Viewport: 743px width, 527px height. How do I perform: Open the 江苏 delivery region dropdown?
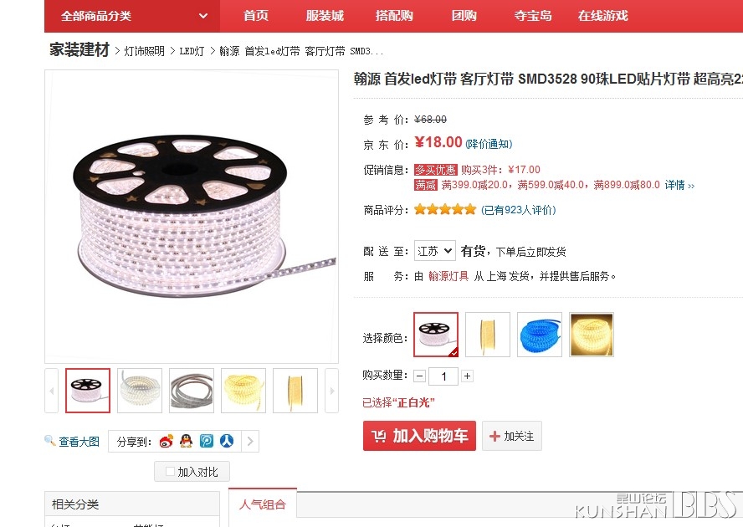(x=434, y=251)
